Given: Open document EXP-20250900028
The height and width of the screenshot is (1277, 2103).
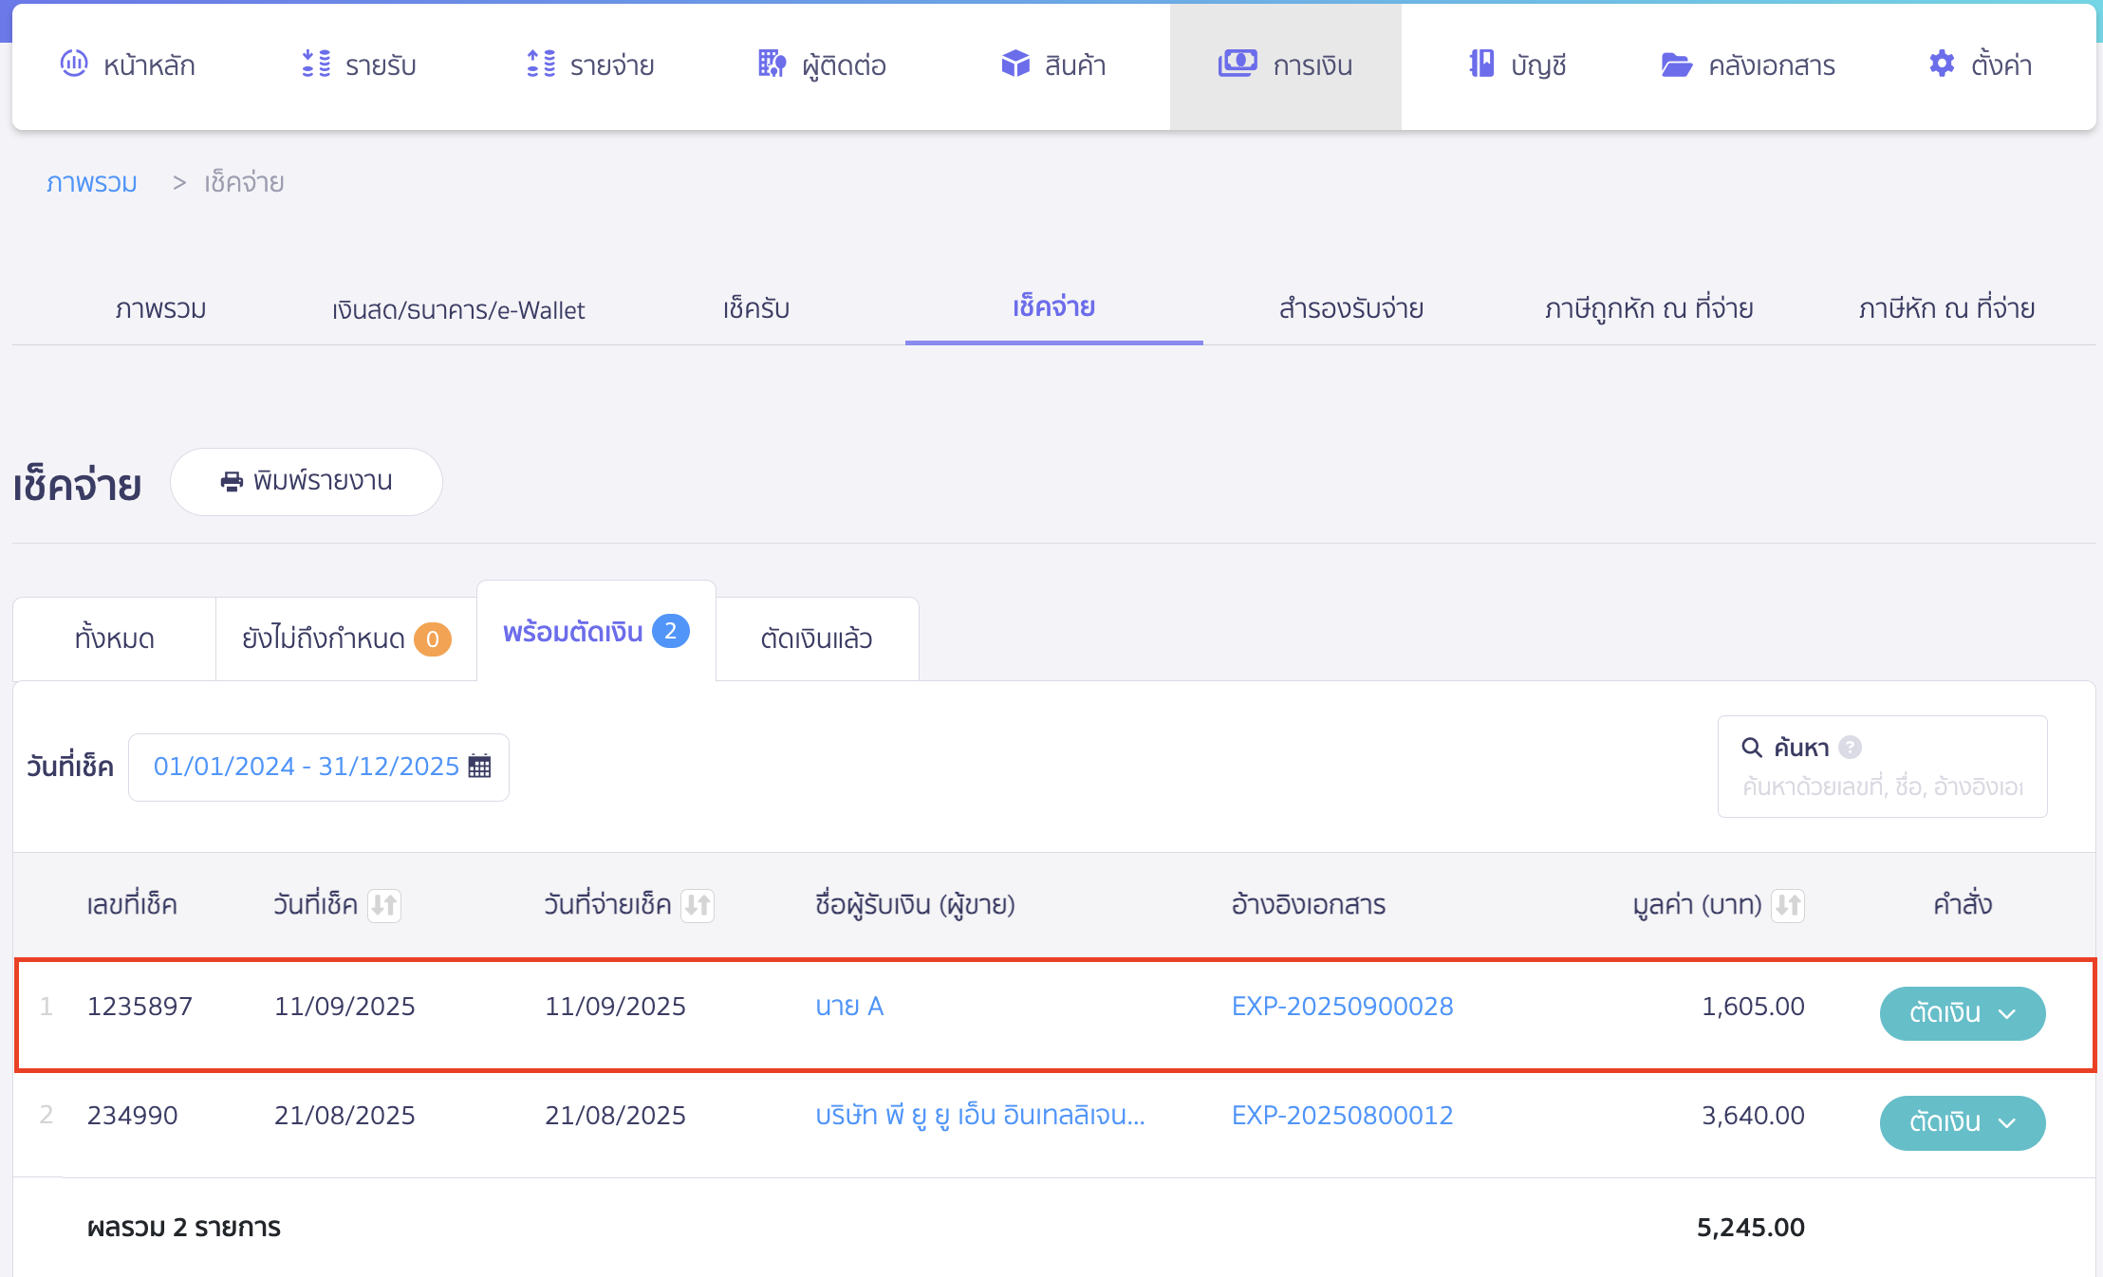Looking at the screenshot, I should (x=1342, y=1007).
